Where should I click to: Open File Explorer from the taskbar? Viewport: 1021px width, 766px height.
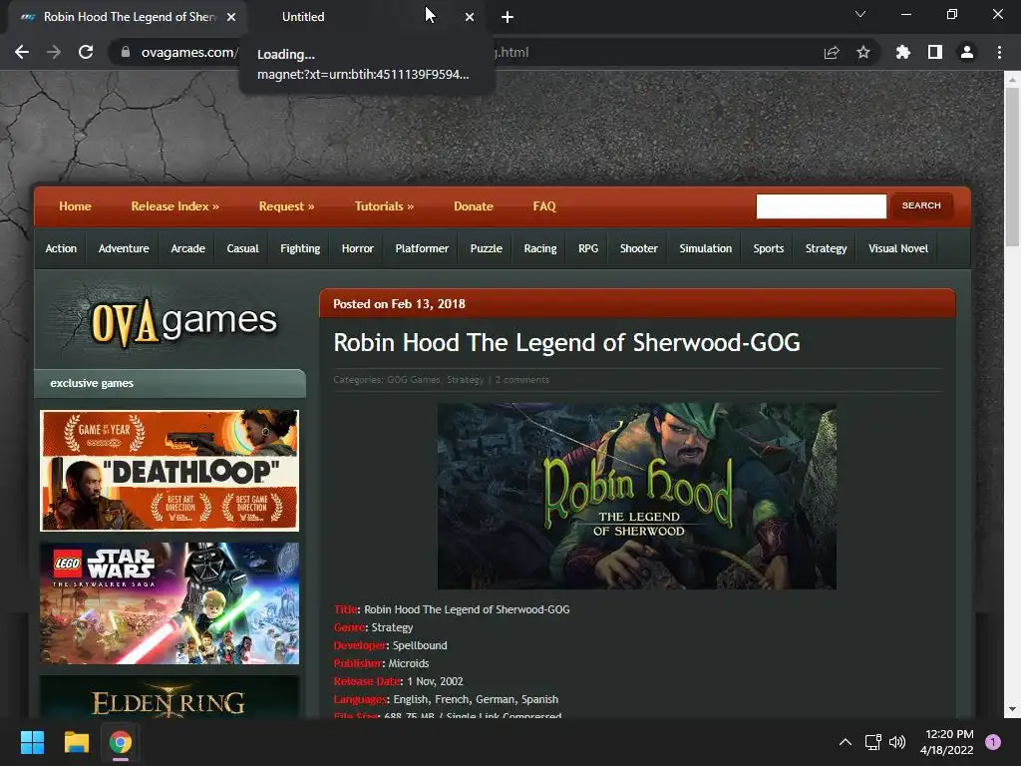(x=76, y=742)
